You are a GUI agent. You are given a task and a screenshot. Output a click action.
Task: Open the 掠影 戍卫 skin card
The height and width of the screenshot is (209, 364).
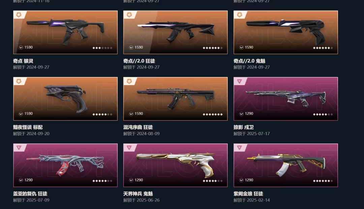click(x=285, y=99)
